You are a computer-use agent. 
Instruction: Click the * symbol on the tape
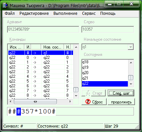coord(36,111)
